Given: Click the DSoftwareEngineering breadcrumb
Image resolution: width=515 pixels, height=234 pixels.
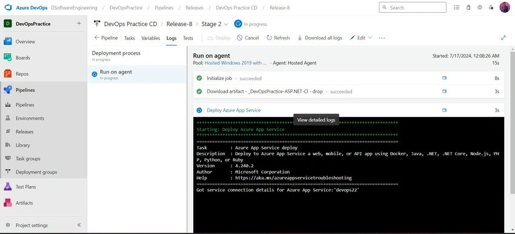Looking at the screenshot, I should 75,7.
